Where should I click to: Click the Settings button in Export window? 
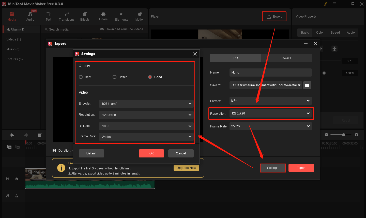pos(273,168)
